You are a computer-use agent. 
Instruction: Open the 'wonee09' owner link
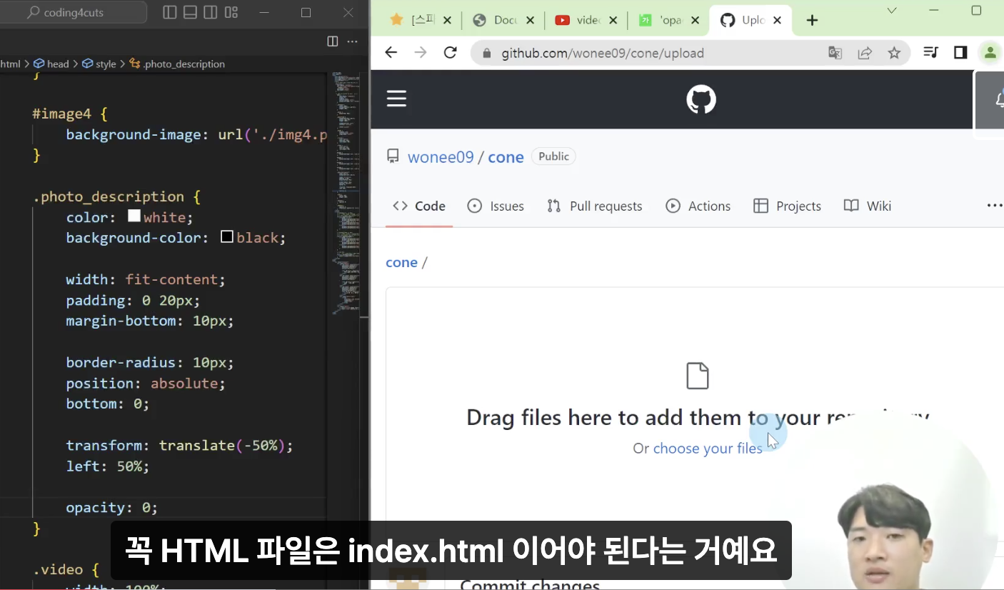tap(441, 157)
